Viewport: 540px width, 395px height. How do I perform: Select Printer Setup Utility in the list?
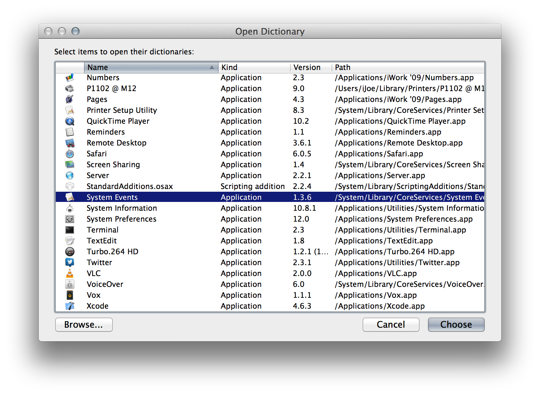(122, 110)
